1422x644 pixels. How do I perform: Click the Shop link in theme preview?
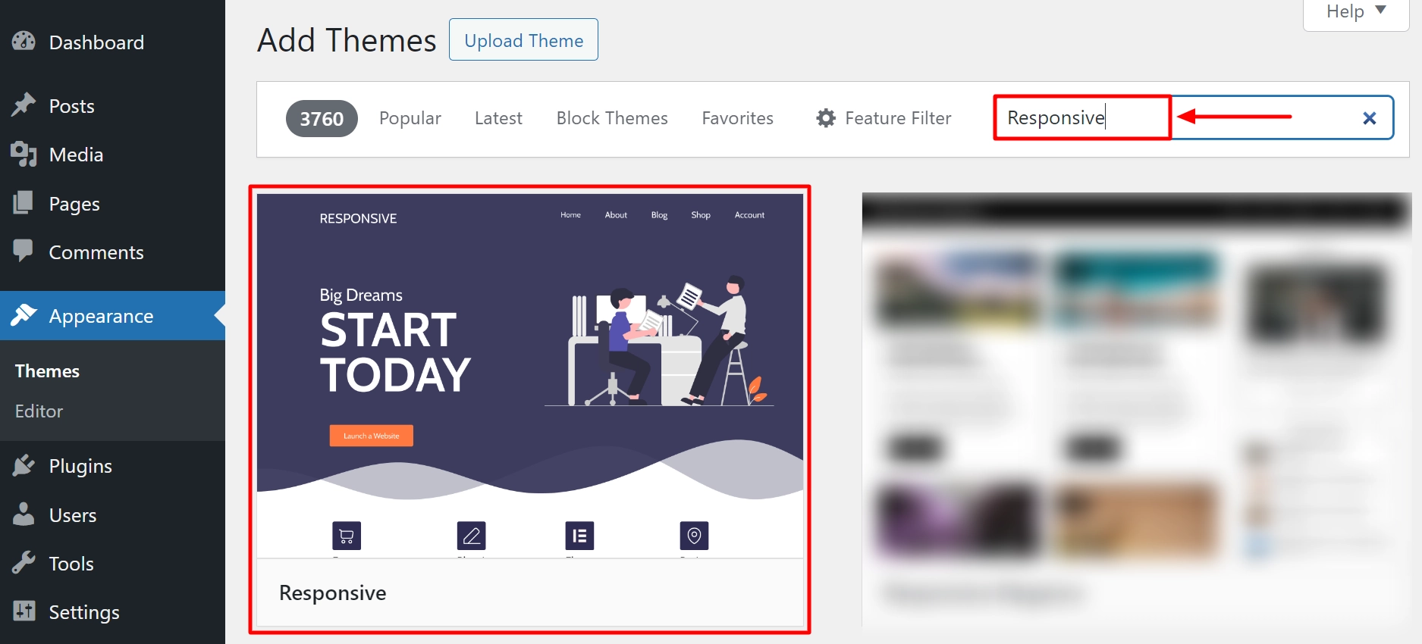point(701,215)
